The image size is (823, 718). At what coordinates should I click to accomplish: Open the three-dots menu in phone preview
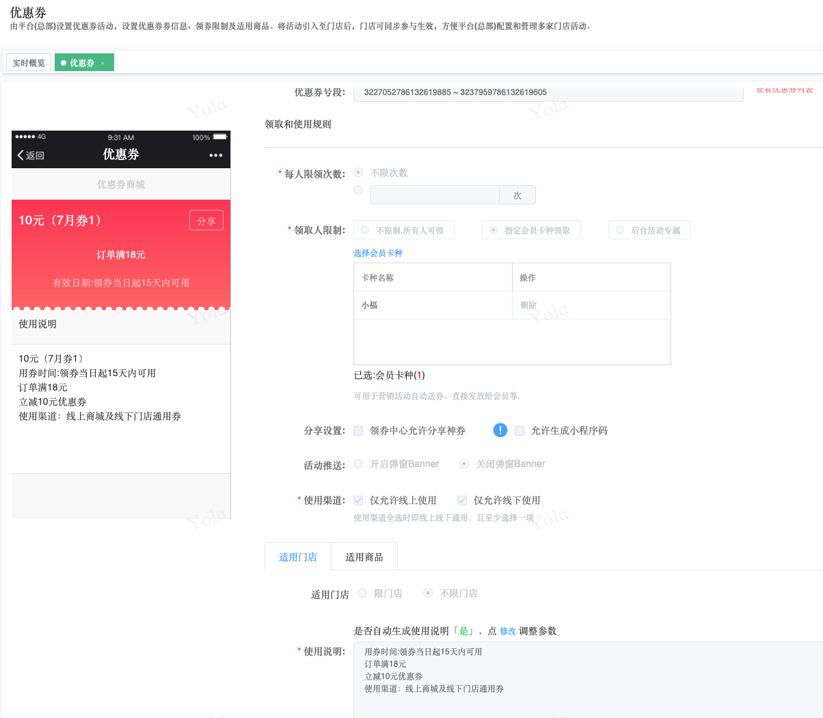coord(216,155)
